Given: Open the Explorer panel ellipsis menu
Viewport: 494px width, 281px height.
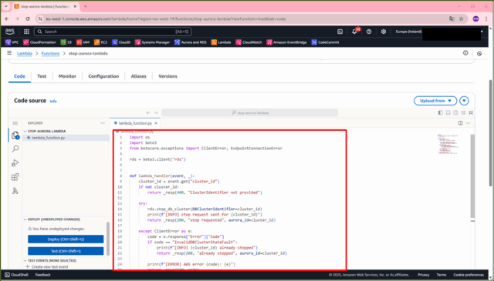Looking at the screenshot, I should click(103, 123).
